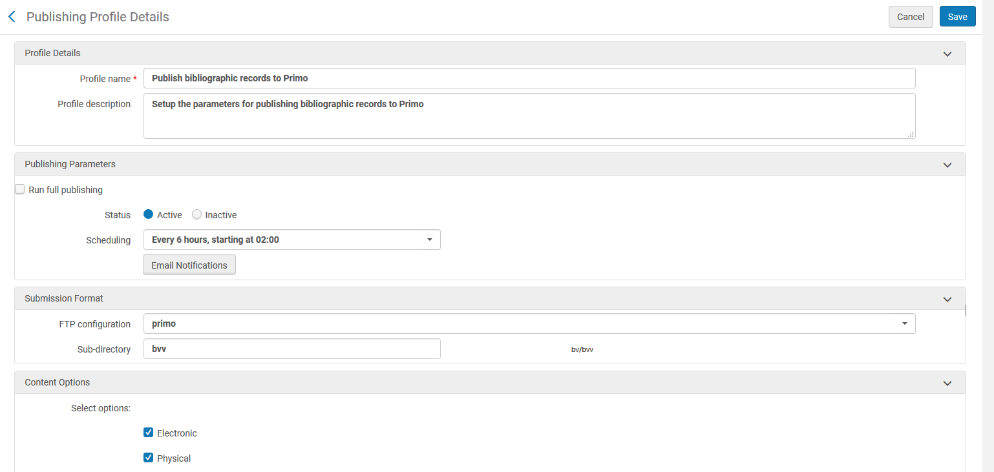The height and width of the screenshot is (472, 994).
Task: Click the Cancel button
Action: tap(911, 17)
